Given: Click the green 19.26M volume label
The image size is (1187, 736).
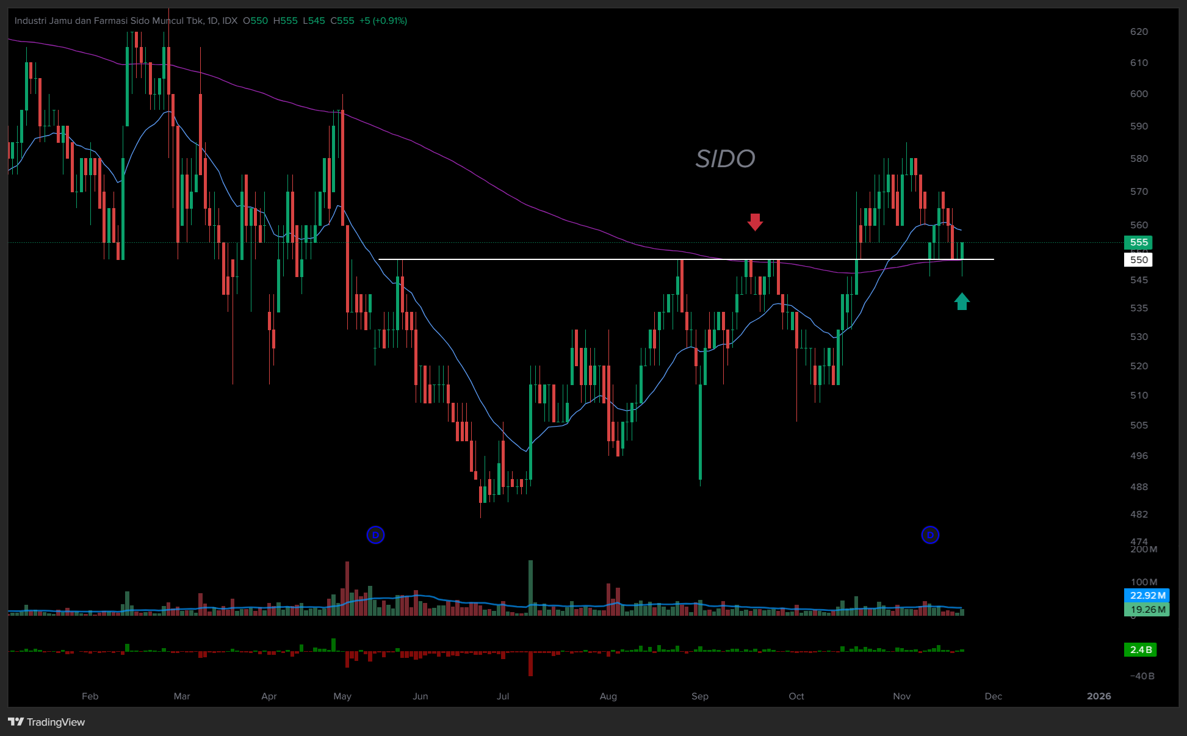Looking at the screenshot, I should pyautogui.click(x=1147, y=610).
